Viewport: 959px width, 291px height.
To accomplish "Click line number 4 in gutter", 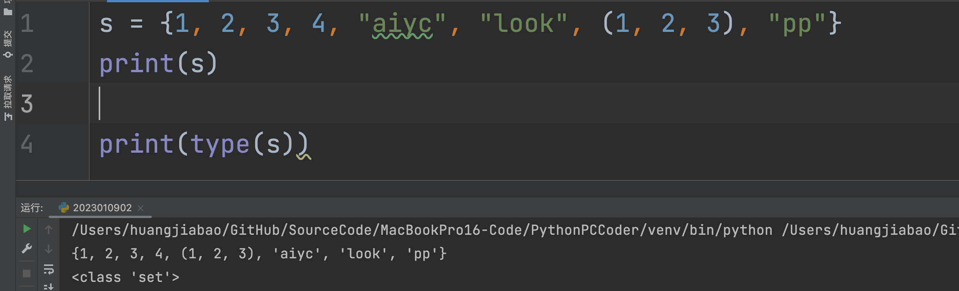I will pyautogui.click(x=27, y=144).
